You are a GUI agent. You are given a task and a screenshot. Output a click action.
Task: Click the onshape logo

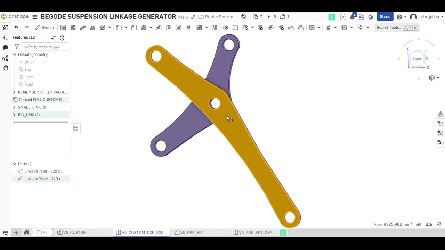15,17
